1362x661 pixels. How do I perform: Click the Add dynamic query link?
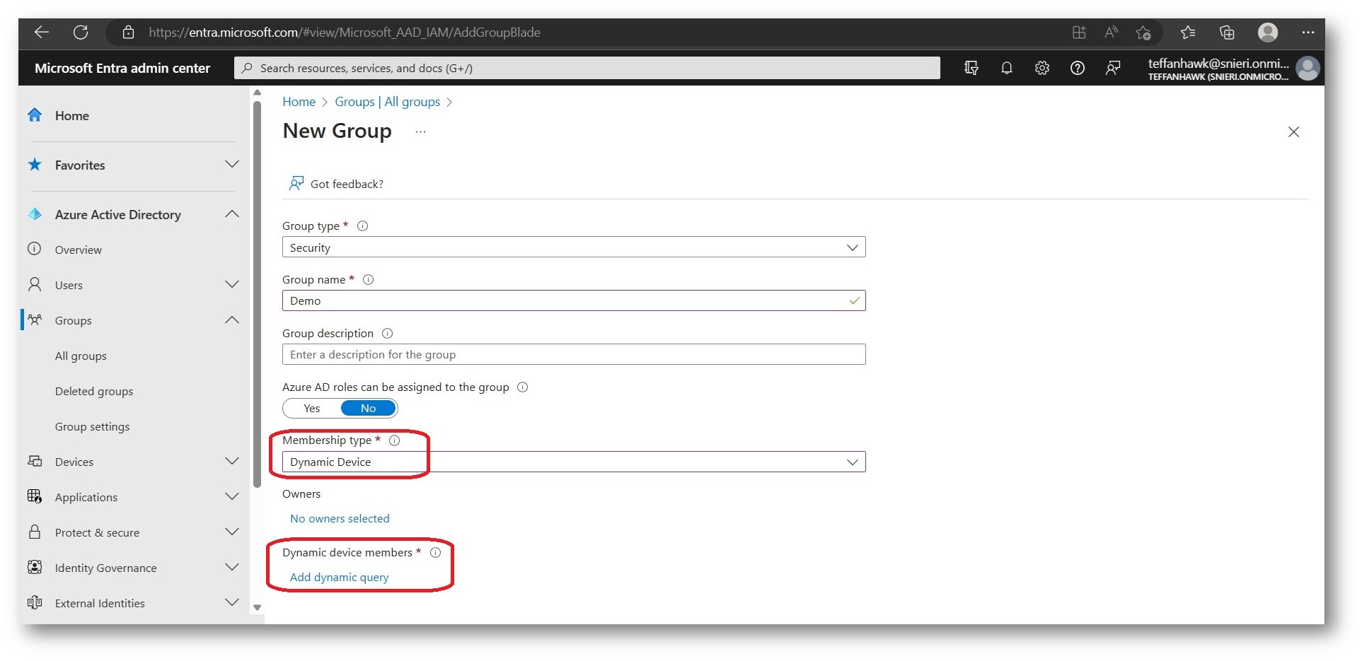(339, 578)
